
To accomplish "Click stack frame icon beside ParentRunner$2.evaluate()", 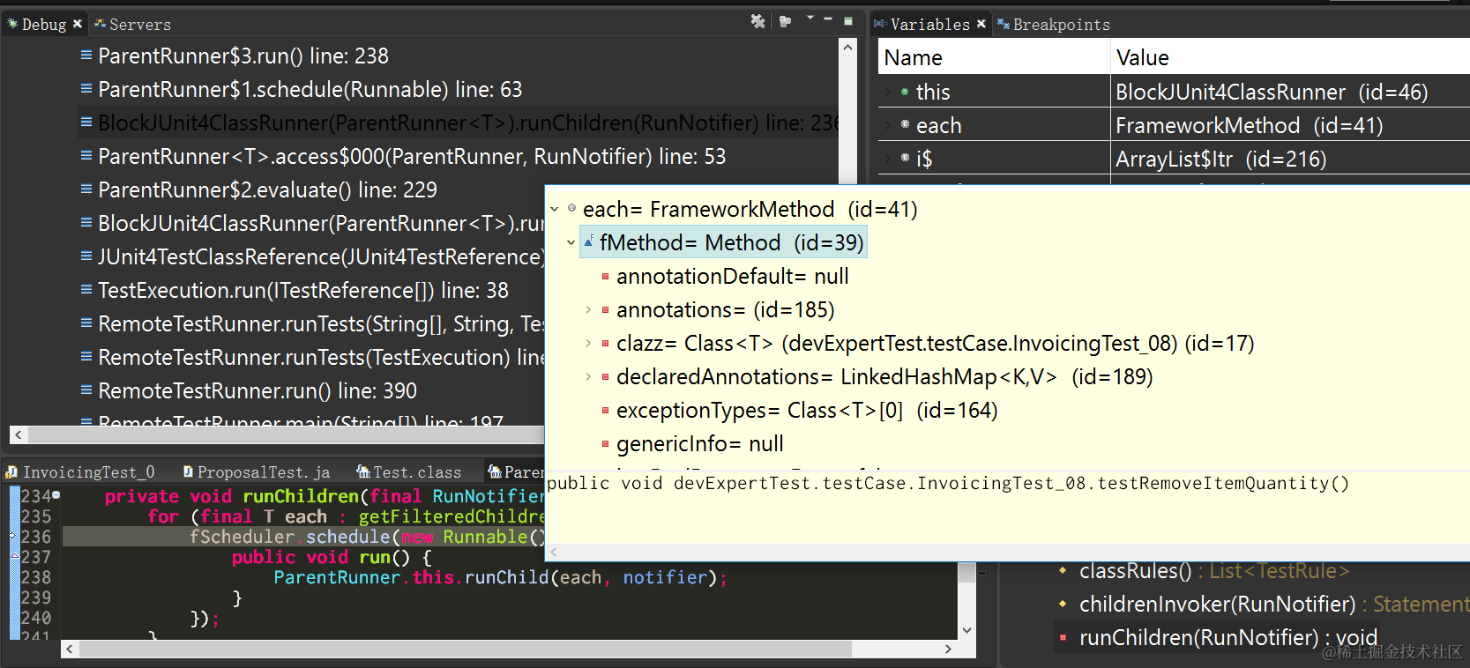I will tap(86, 189).
